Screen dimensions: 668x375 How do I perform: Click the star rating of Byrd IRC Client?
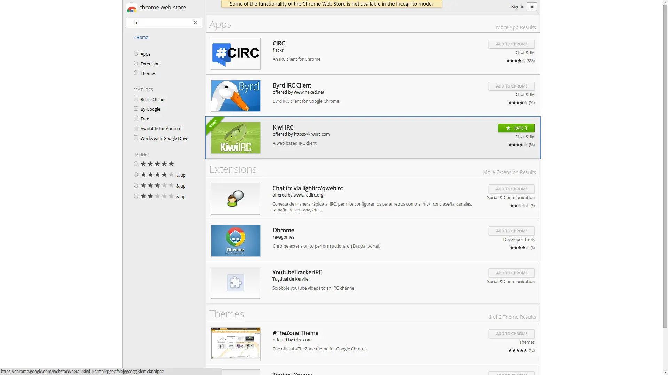click(518, 103)
